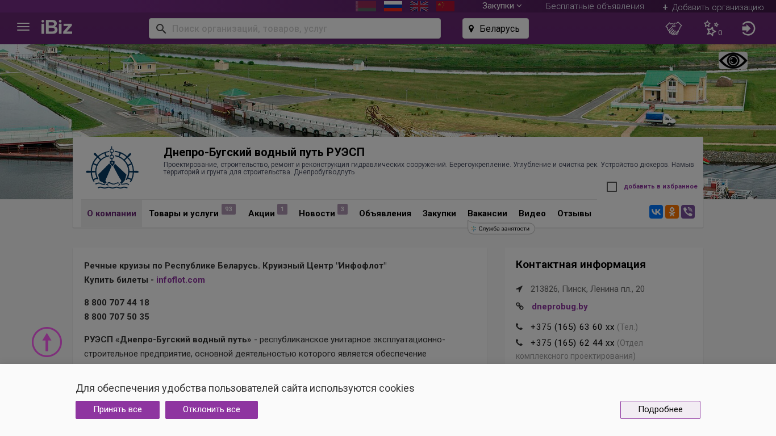Click the address '213826, Пинск, Ленина пл., 20'
This screenshot has height=436, width=776.
tap(587, 289)
